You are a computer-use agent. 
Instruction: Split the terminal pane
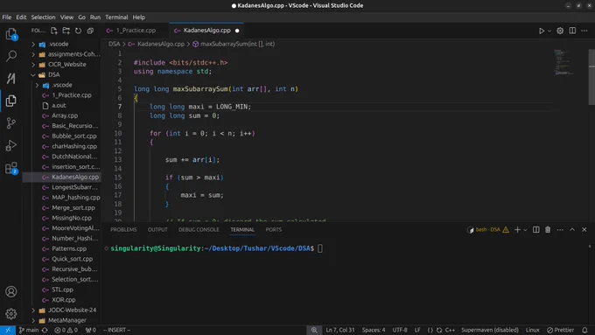[x=535, y=229]
